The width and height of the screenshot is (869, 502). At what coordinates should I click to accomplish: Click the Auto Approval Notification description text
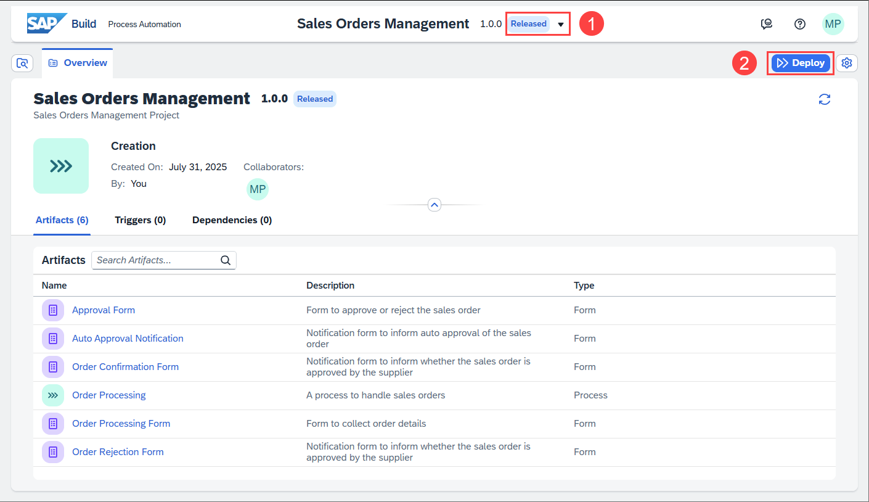[419, 339]
